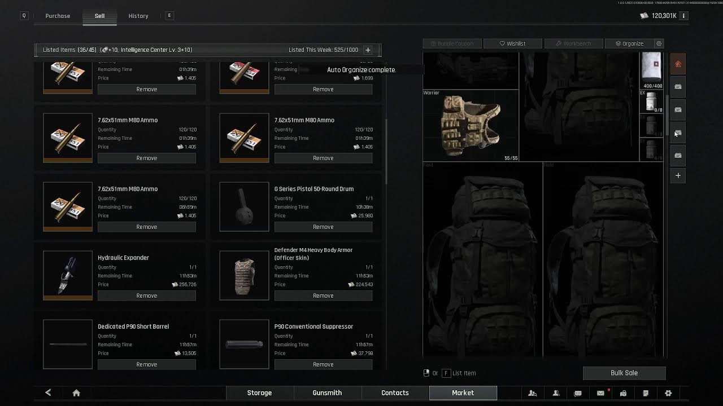Viewport: 723px width, 406px height.
Task: Open the notes document icon
Action: [x=646, y=393]
